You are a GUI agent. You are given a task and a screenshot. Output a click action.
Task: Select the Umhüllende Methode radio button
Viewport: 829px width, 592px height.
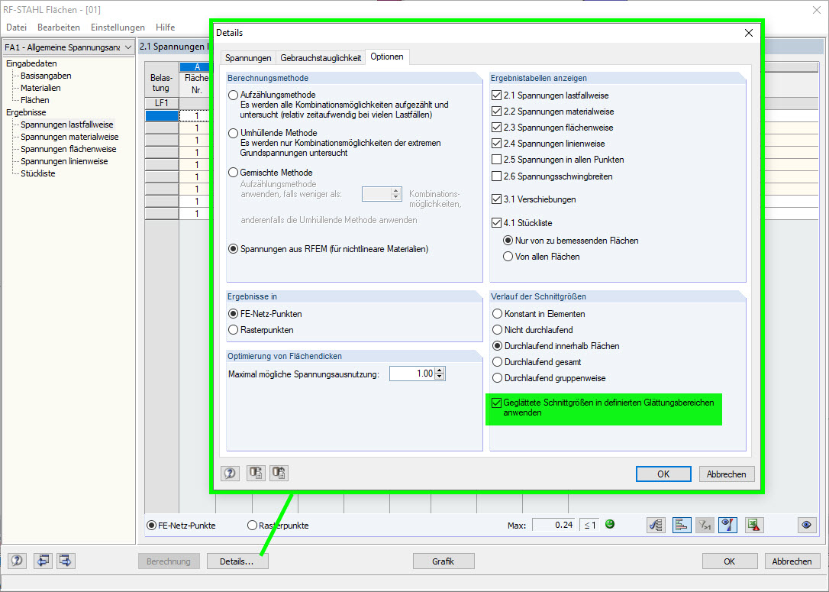tap(231, 131)
